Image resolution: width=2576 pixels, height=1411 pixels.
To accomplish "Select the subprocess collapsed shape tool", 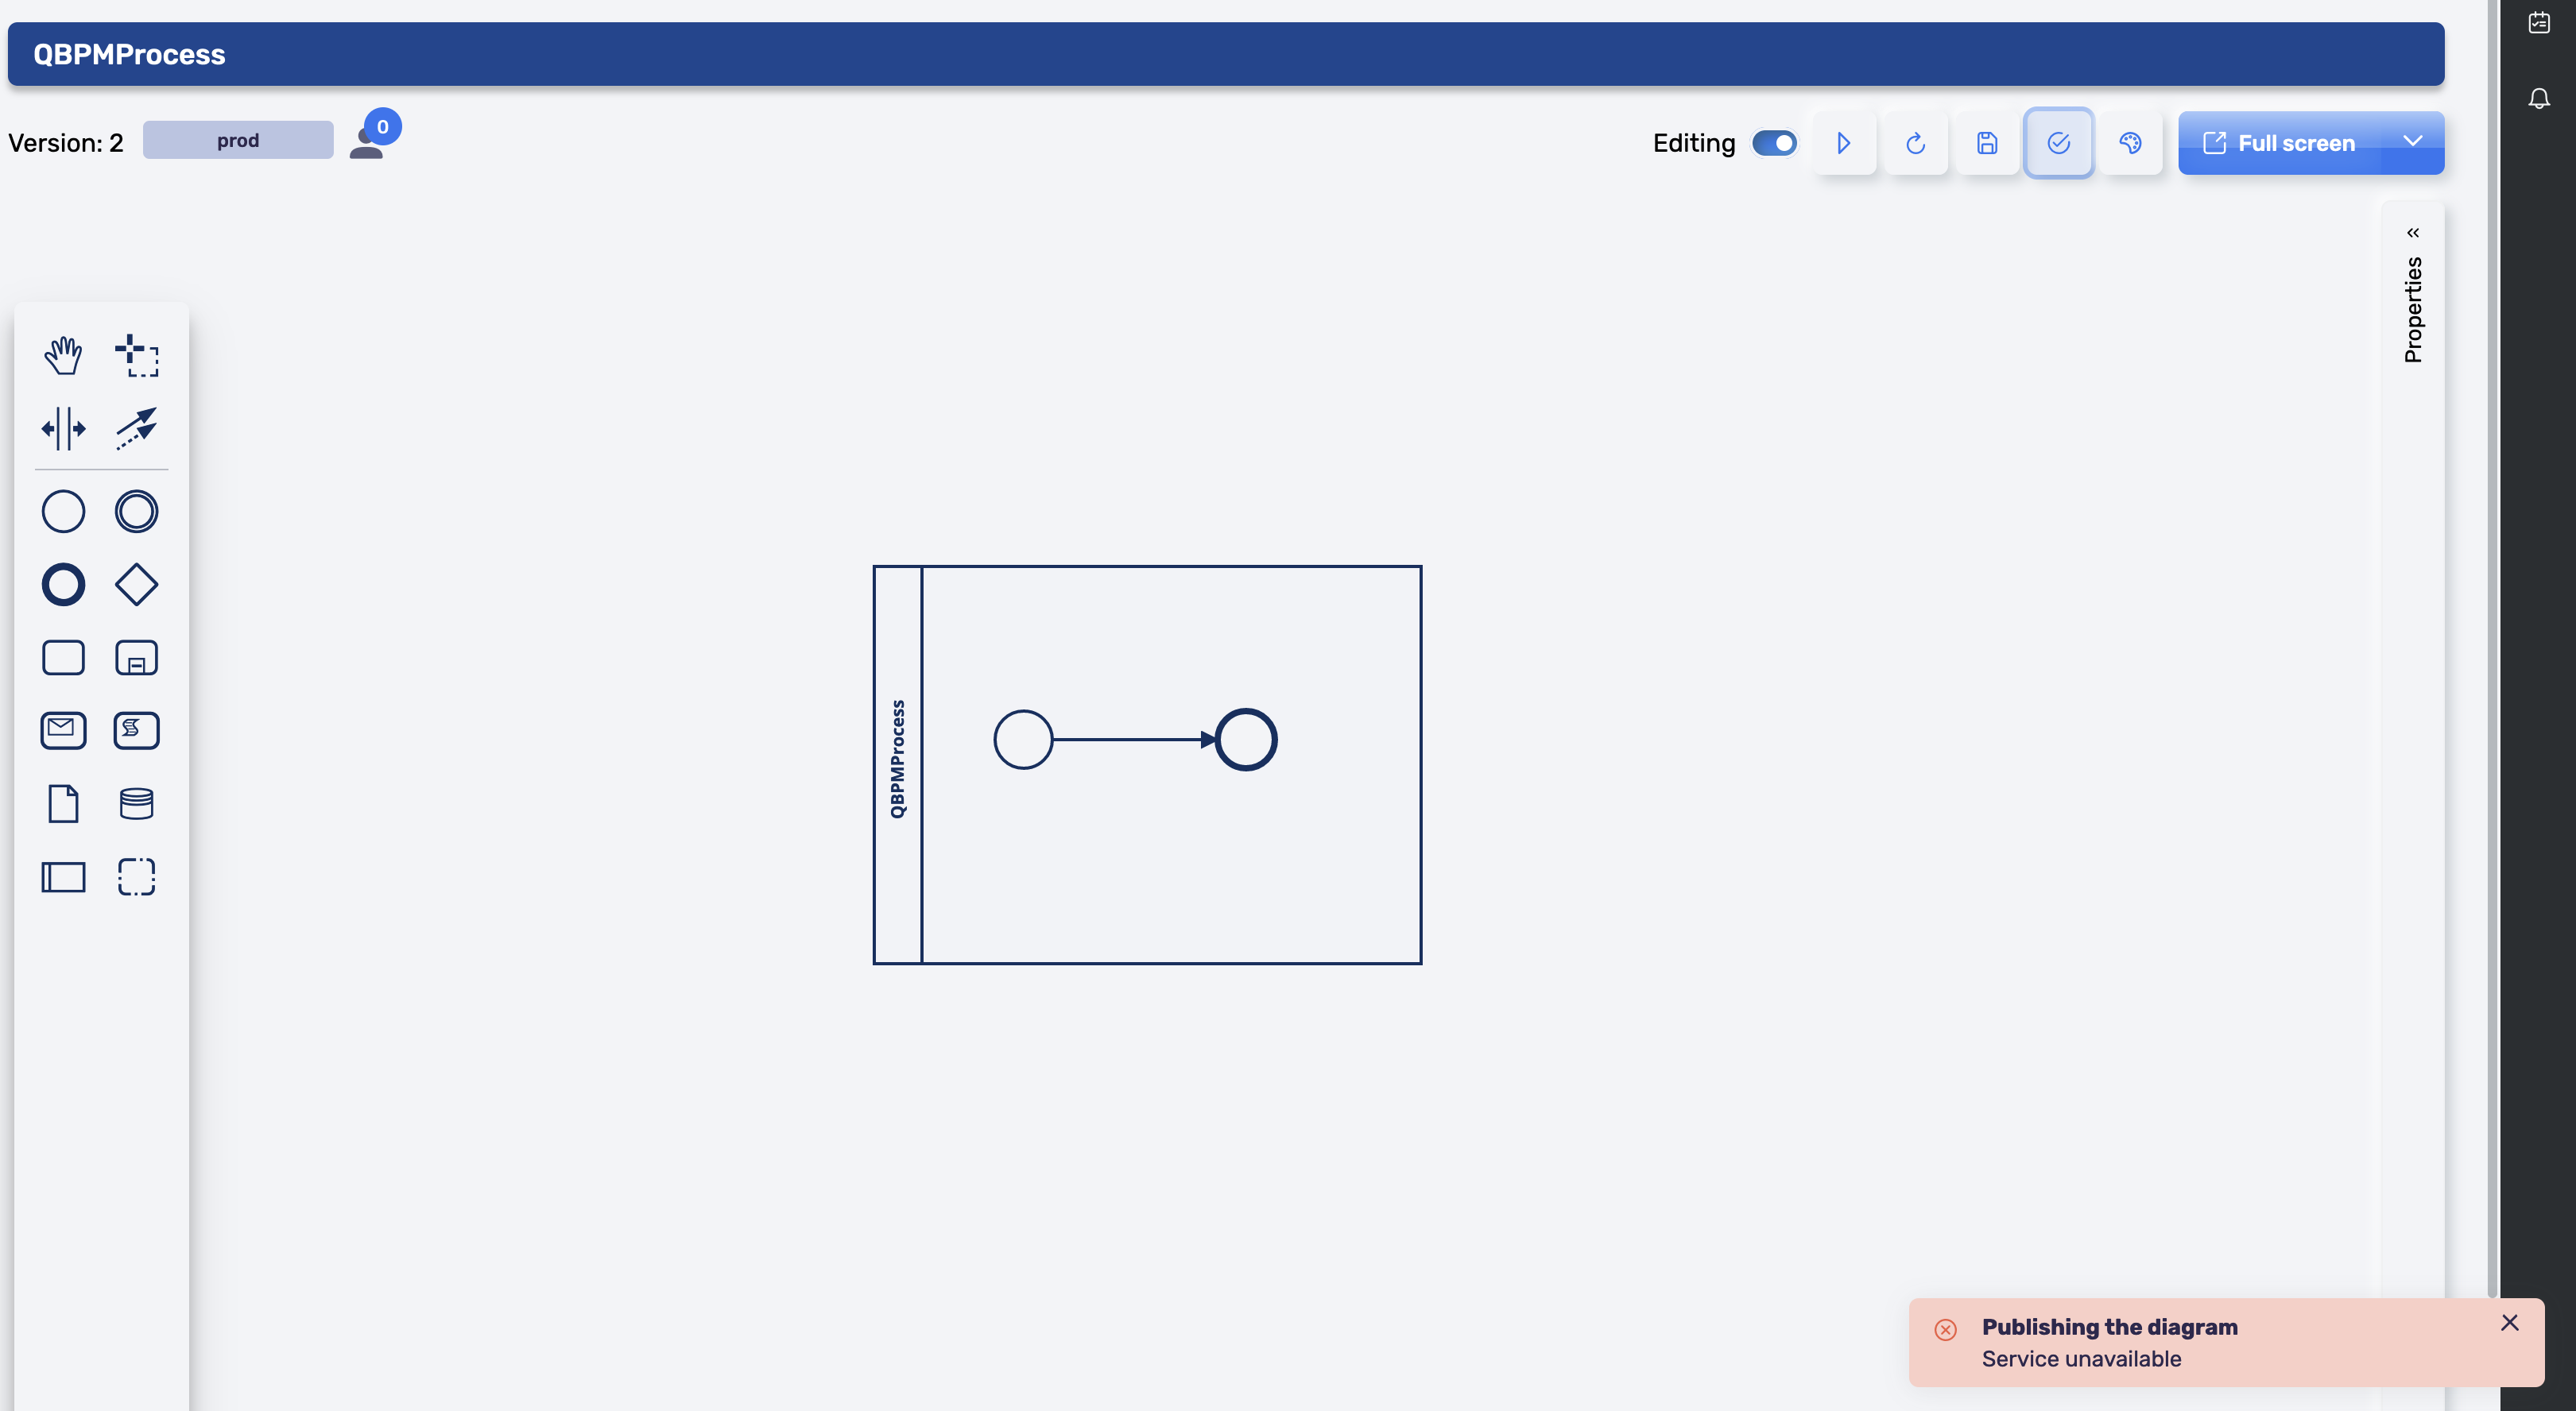I will click(x=136, y=659).
